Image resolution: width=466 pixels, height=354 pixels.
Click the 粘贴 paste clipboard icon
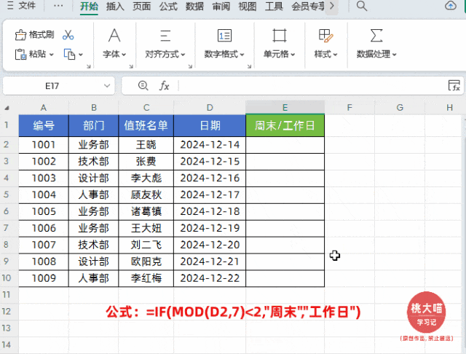(20, 54)
